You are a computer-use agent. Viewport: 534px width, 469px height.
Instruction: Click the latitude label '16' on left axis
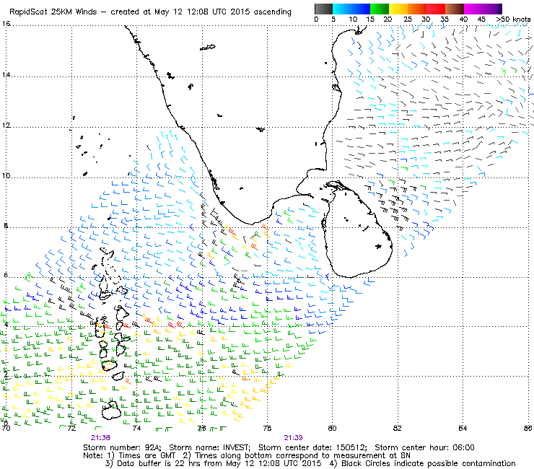tap(6, 24)
